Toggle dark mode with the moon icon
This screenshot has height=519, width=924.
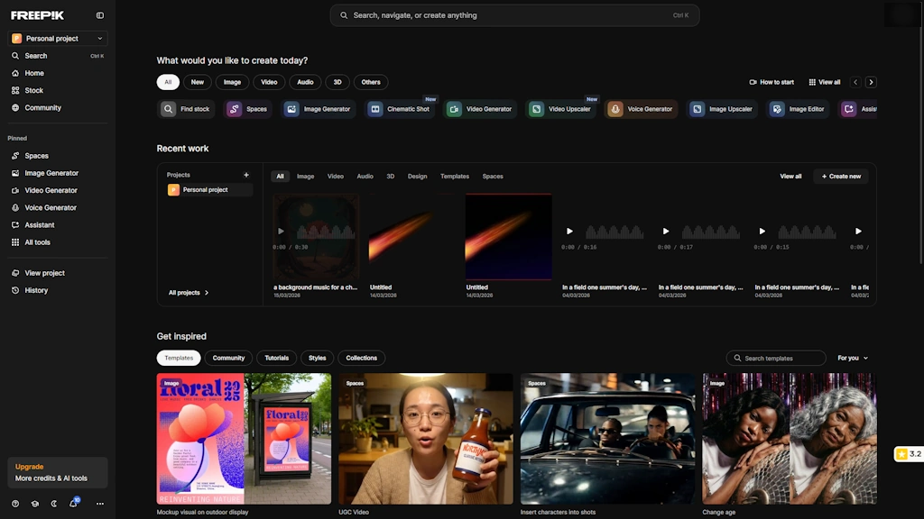[54, 504]
